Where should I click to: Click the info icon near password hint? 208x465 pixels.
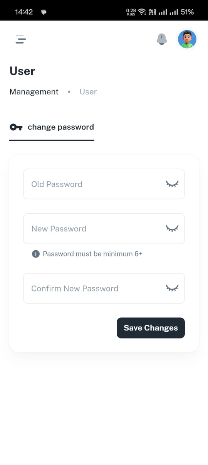[x=36, y=254]
